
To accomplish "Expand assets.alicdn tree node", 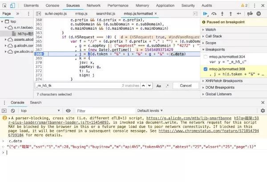I will point(6,40).
